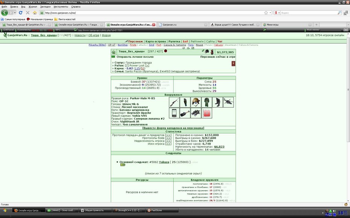350x218 pixels.
Task: Open the red self-healing chip icon
Action: [207, 113]
